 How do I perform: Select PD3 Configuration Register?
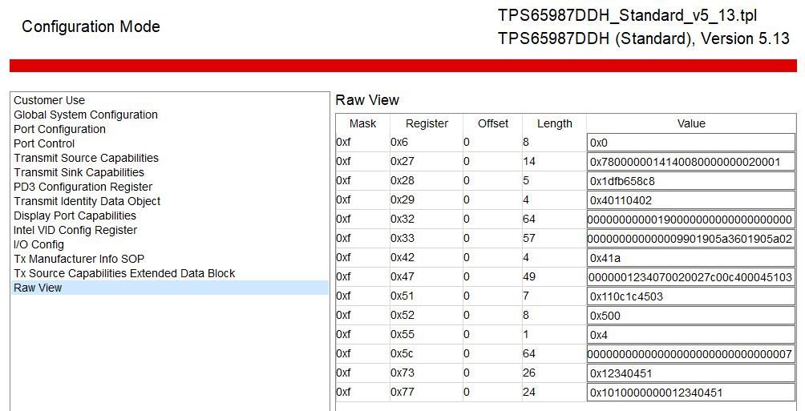(x=169, y=186)
